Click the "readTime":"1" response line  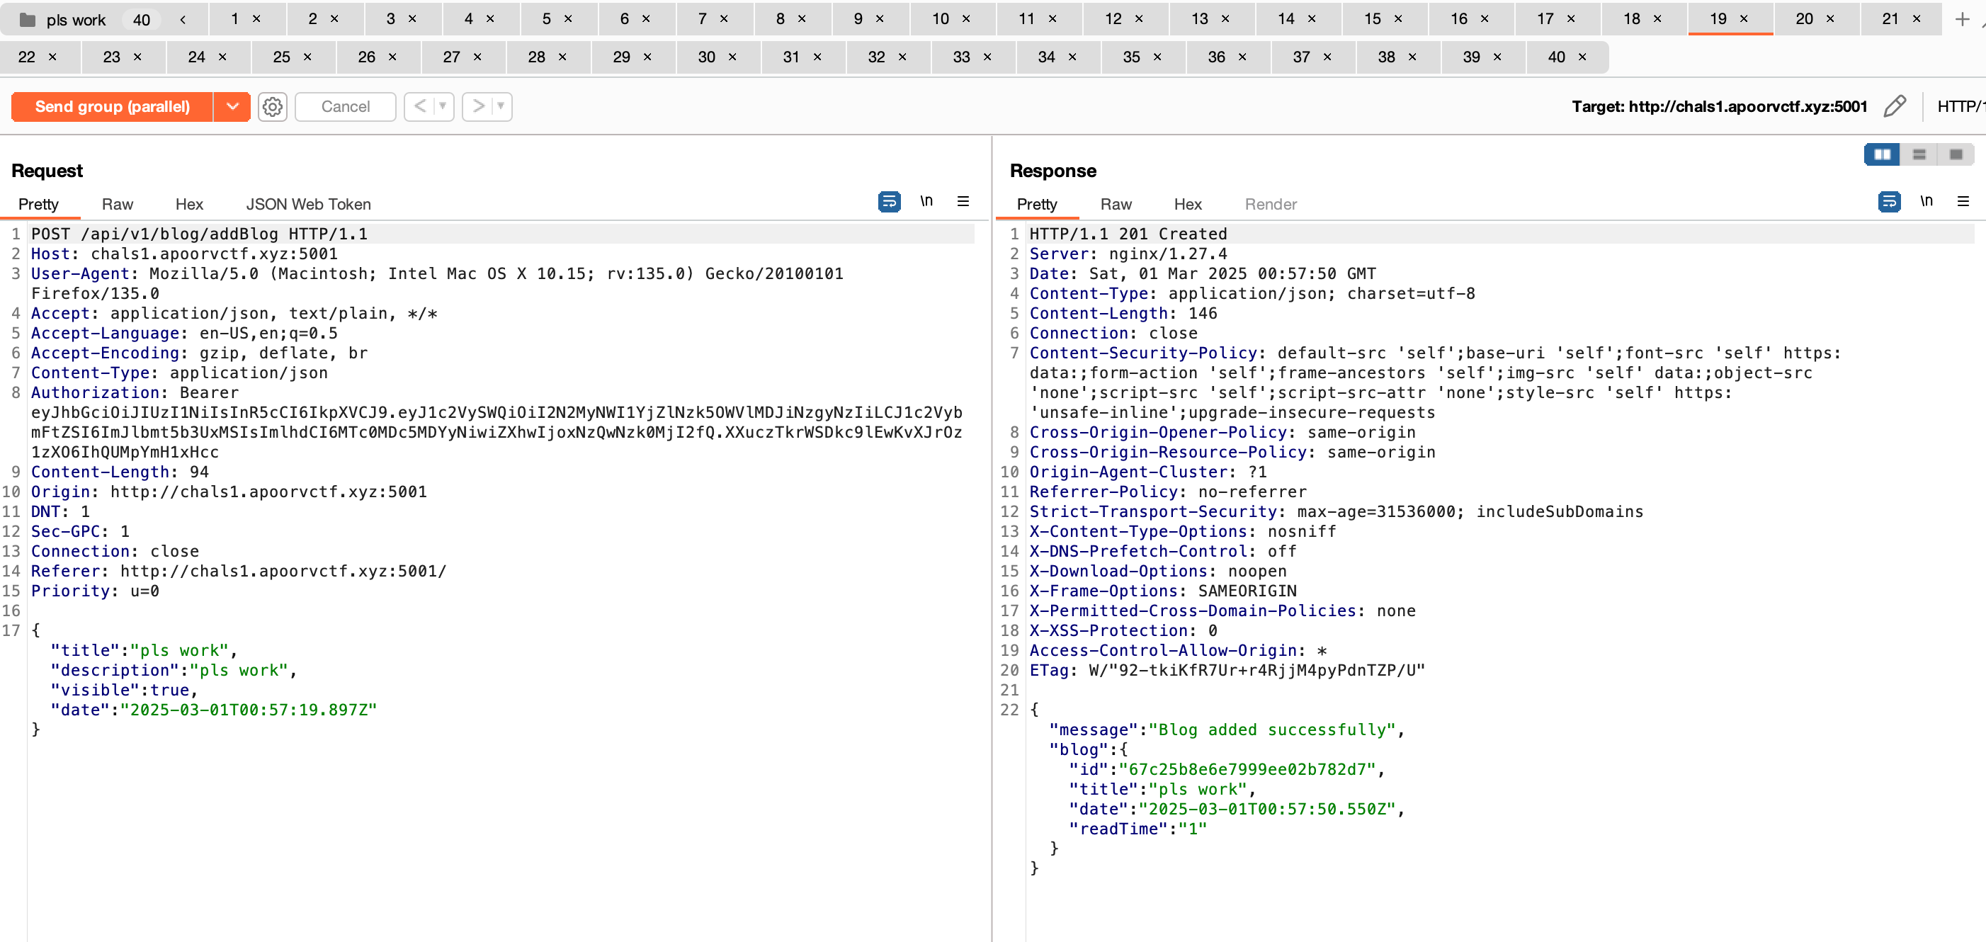[x=1137, y=829]
